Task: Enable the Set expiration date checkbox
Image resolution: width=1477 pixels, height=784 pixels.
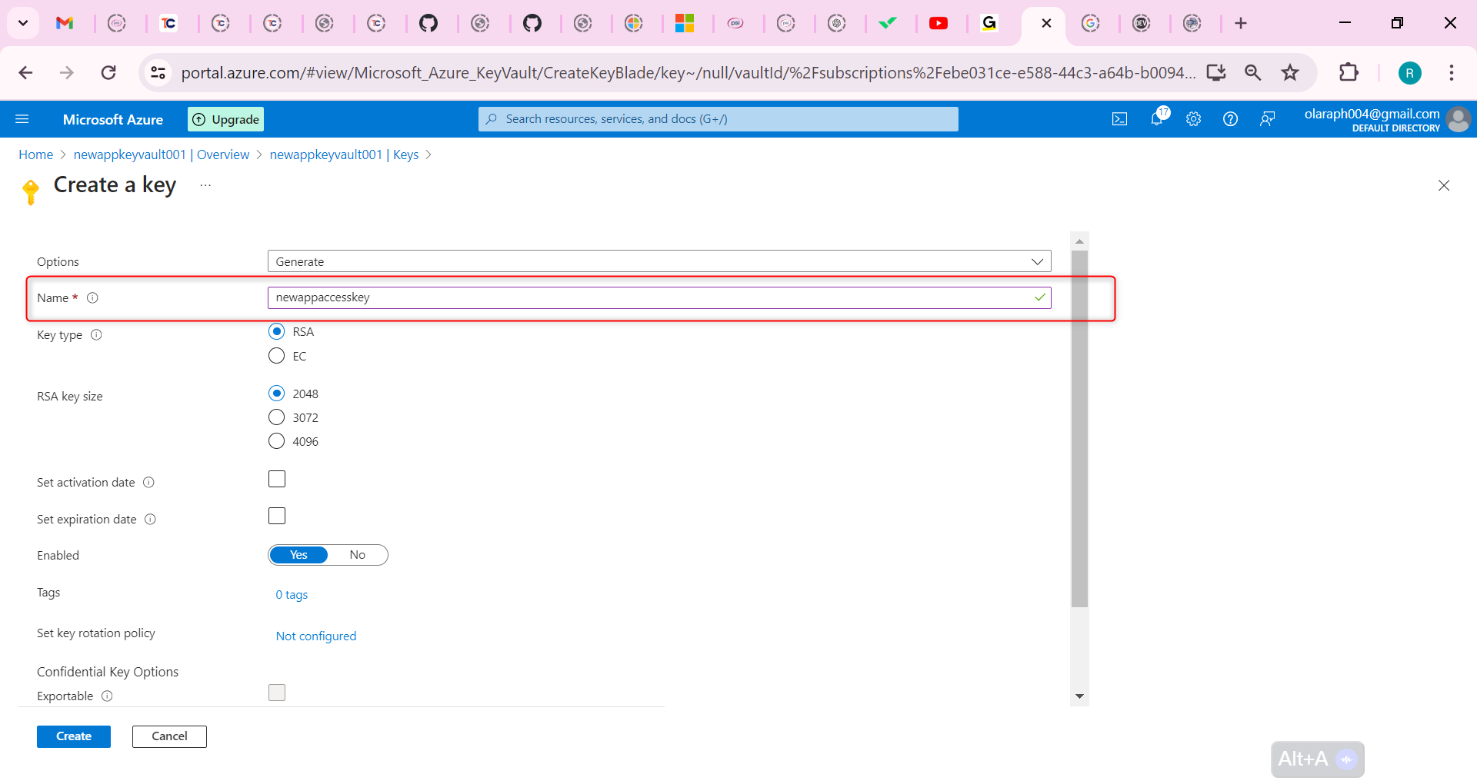Action: click(x=277, y=516)
